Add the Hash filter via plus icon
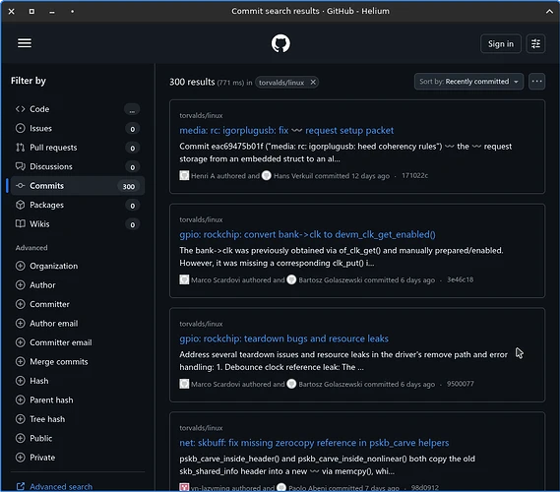The image size is (560, 492). [21, 381]
